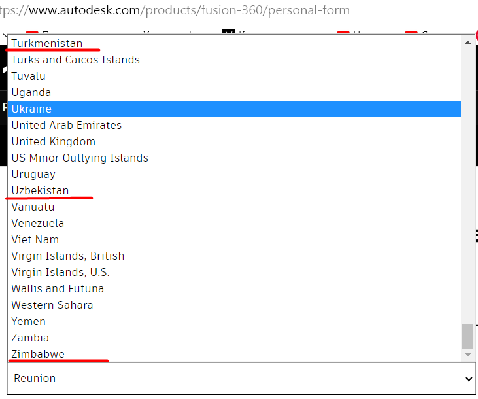Pick US Minor Outlying Islands
The height and width of the screenshot is (399, 478).
point(80,158)
